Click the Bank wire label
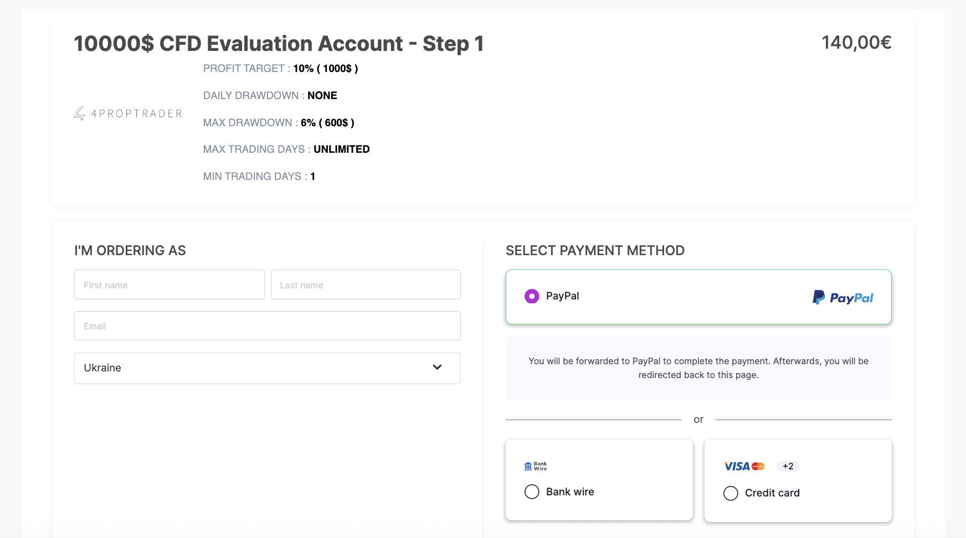The image size is (966, 538). click(570, 492)
